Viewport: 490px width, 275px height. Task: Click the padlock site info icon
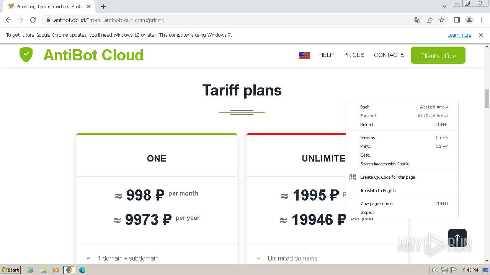coord(48,20)
